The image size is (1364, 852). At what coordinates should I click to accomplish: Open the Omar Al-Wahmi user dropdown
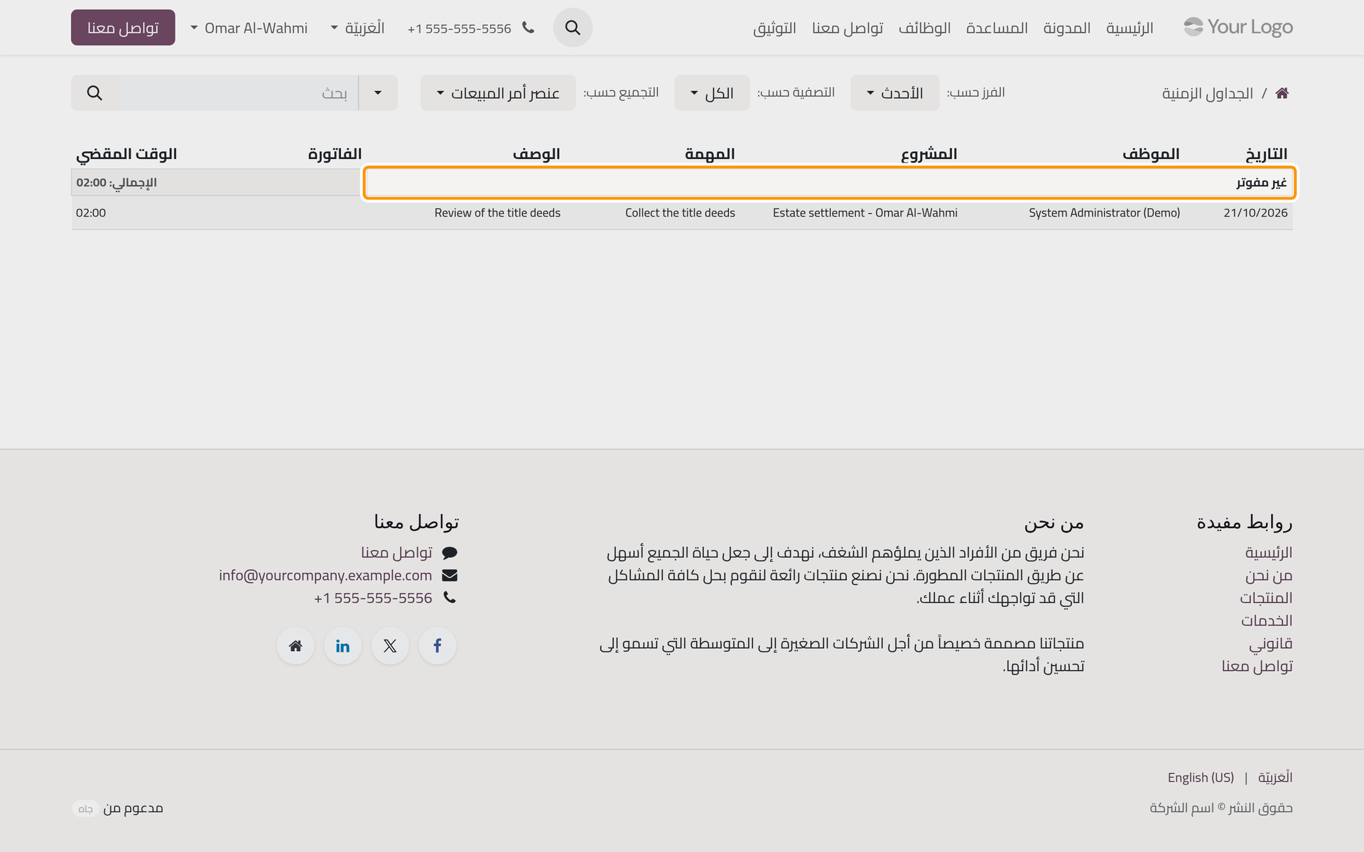click(x=249, y=28)
